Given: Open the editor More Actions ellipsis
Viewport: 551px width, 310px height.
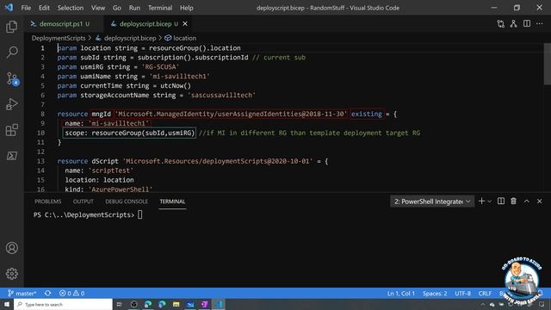Looking at the screenshot, I should pyautogui.click(x=540, y=24).
